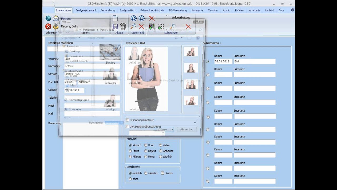The height and width of the screenshot is (190, 337).
Task: Click the magnifier icon in Substanzen group
Action: coord(172,26)
